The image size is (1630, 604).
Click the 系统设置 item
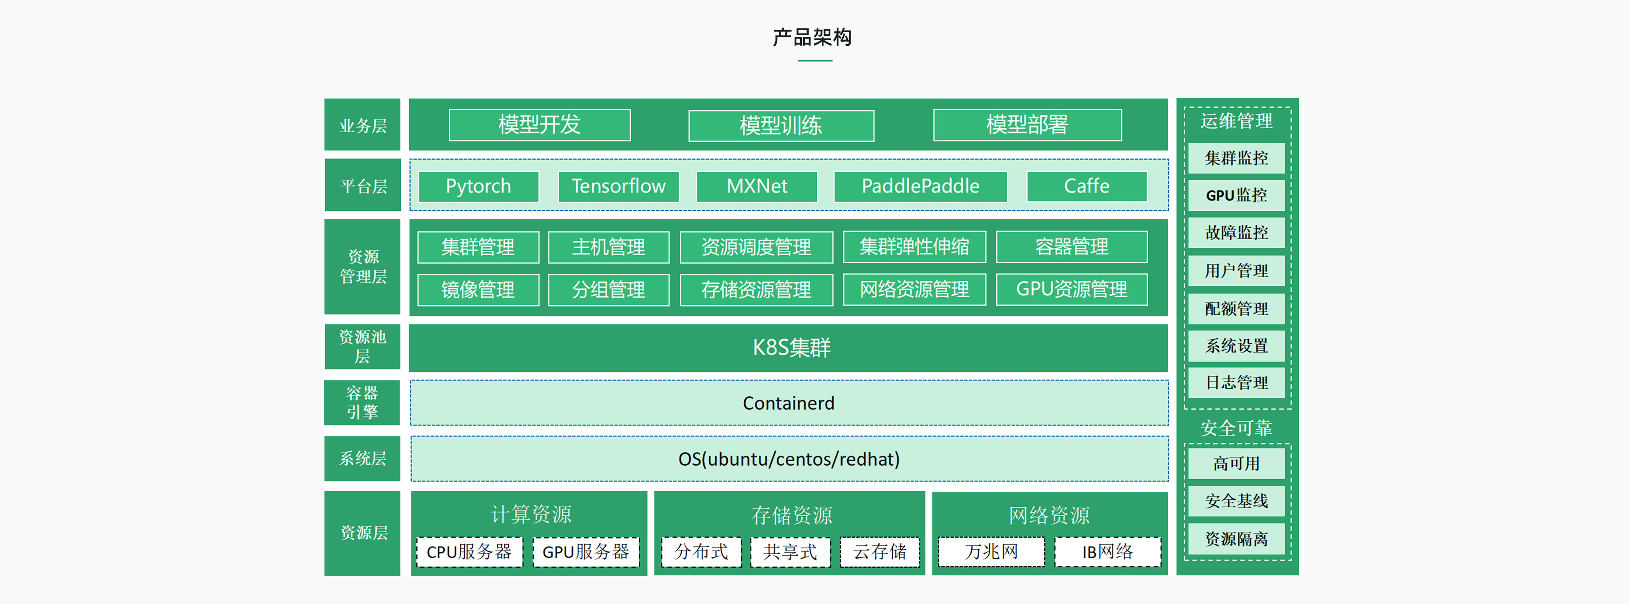tap(1237, 345)
